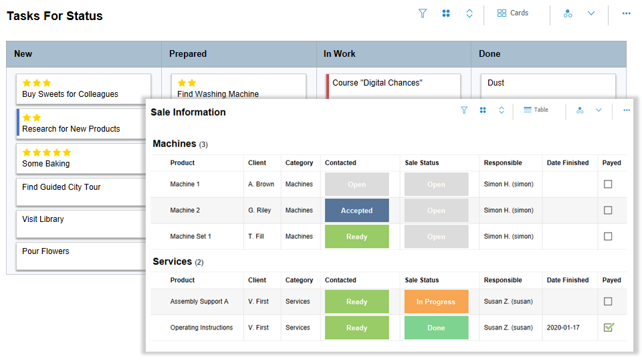Click the three-circles icon in Sale Information toolbar
The width and height of the screenshot is (642, 361).
pyautogui.click(x=580, y=110)
